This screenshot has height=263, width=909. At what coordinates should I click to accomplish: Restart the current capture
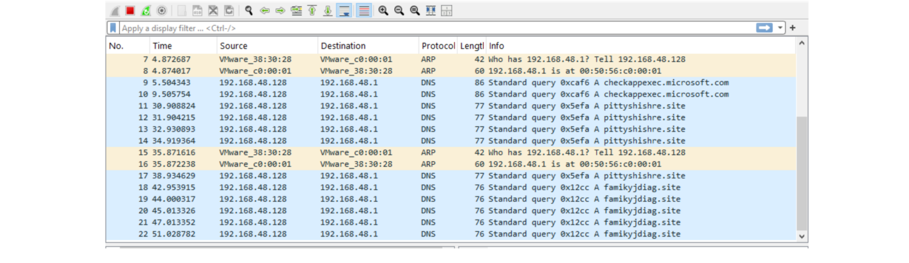146,11
